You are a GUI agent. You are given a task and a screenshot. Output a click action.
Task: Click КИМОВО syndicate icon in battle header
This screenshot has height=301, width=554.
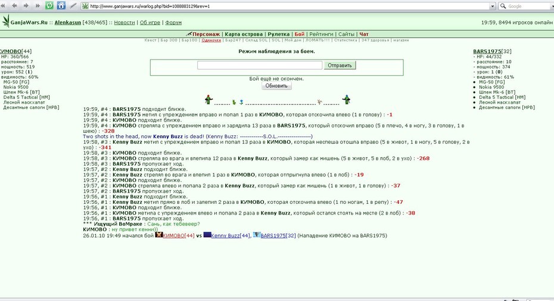(x=159, y=235)
